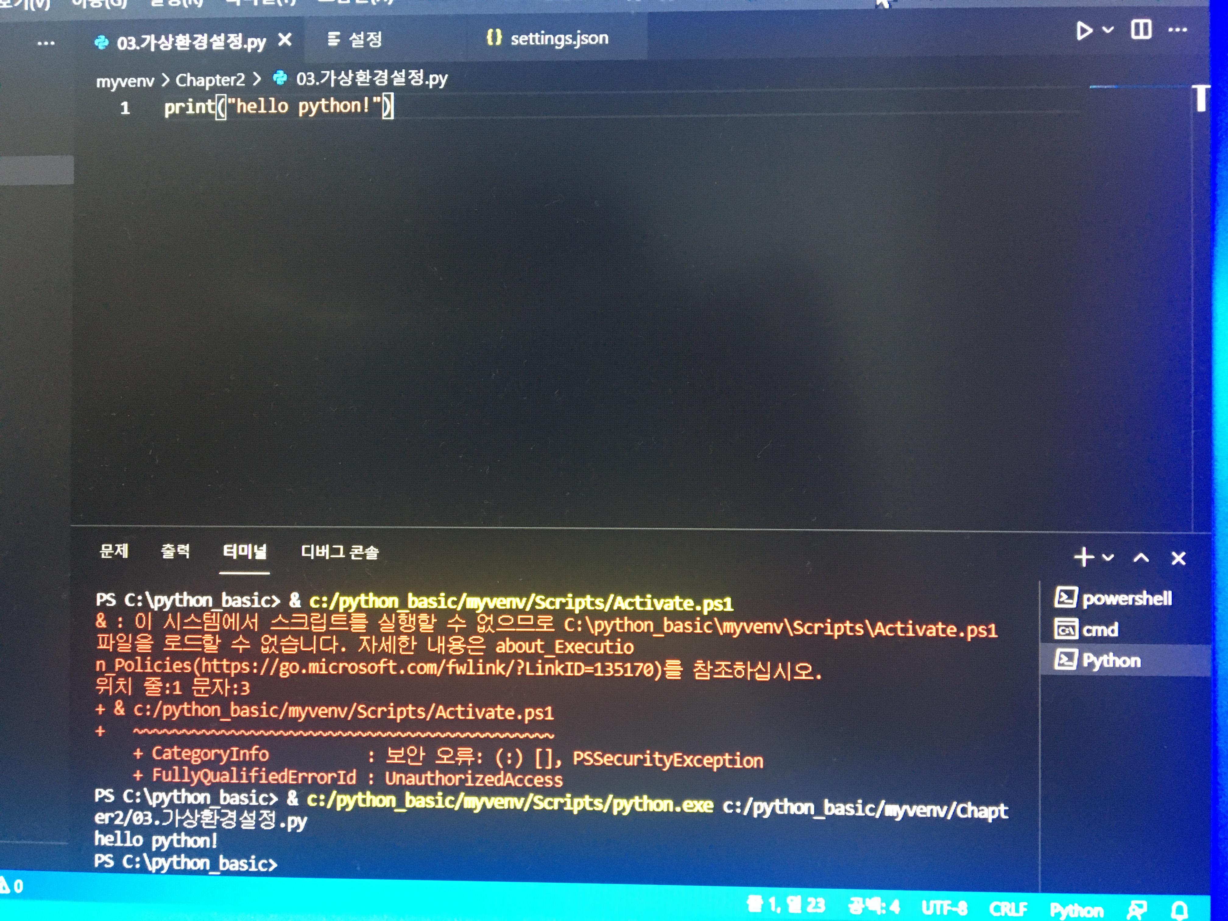The width and height of the screenshot is (1228, 921).
Task: Close the terminal panel
Action: pyautogui.click(x=1178, y=558)
